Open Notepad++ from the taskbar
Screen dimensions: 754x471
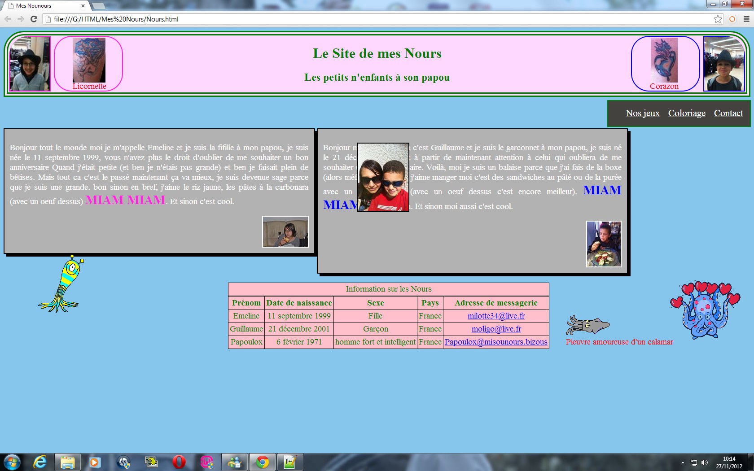click(290, 462)
